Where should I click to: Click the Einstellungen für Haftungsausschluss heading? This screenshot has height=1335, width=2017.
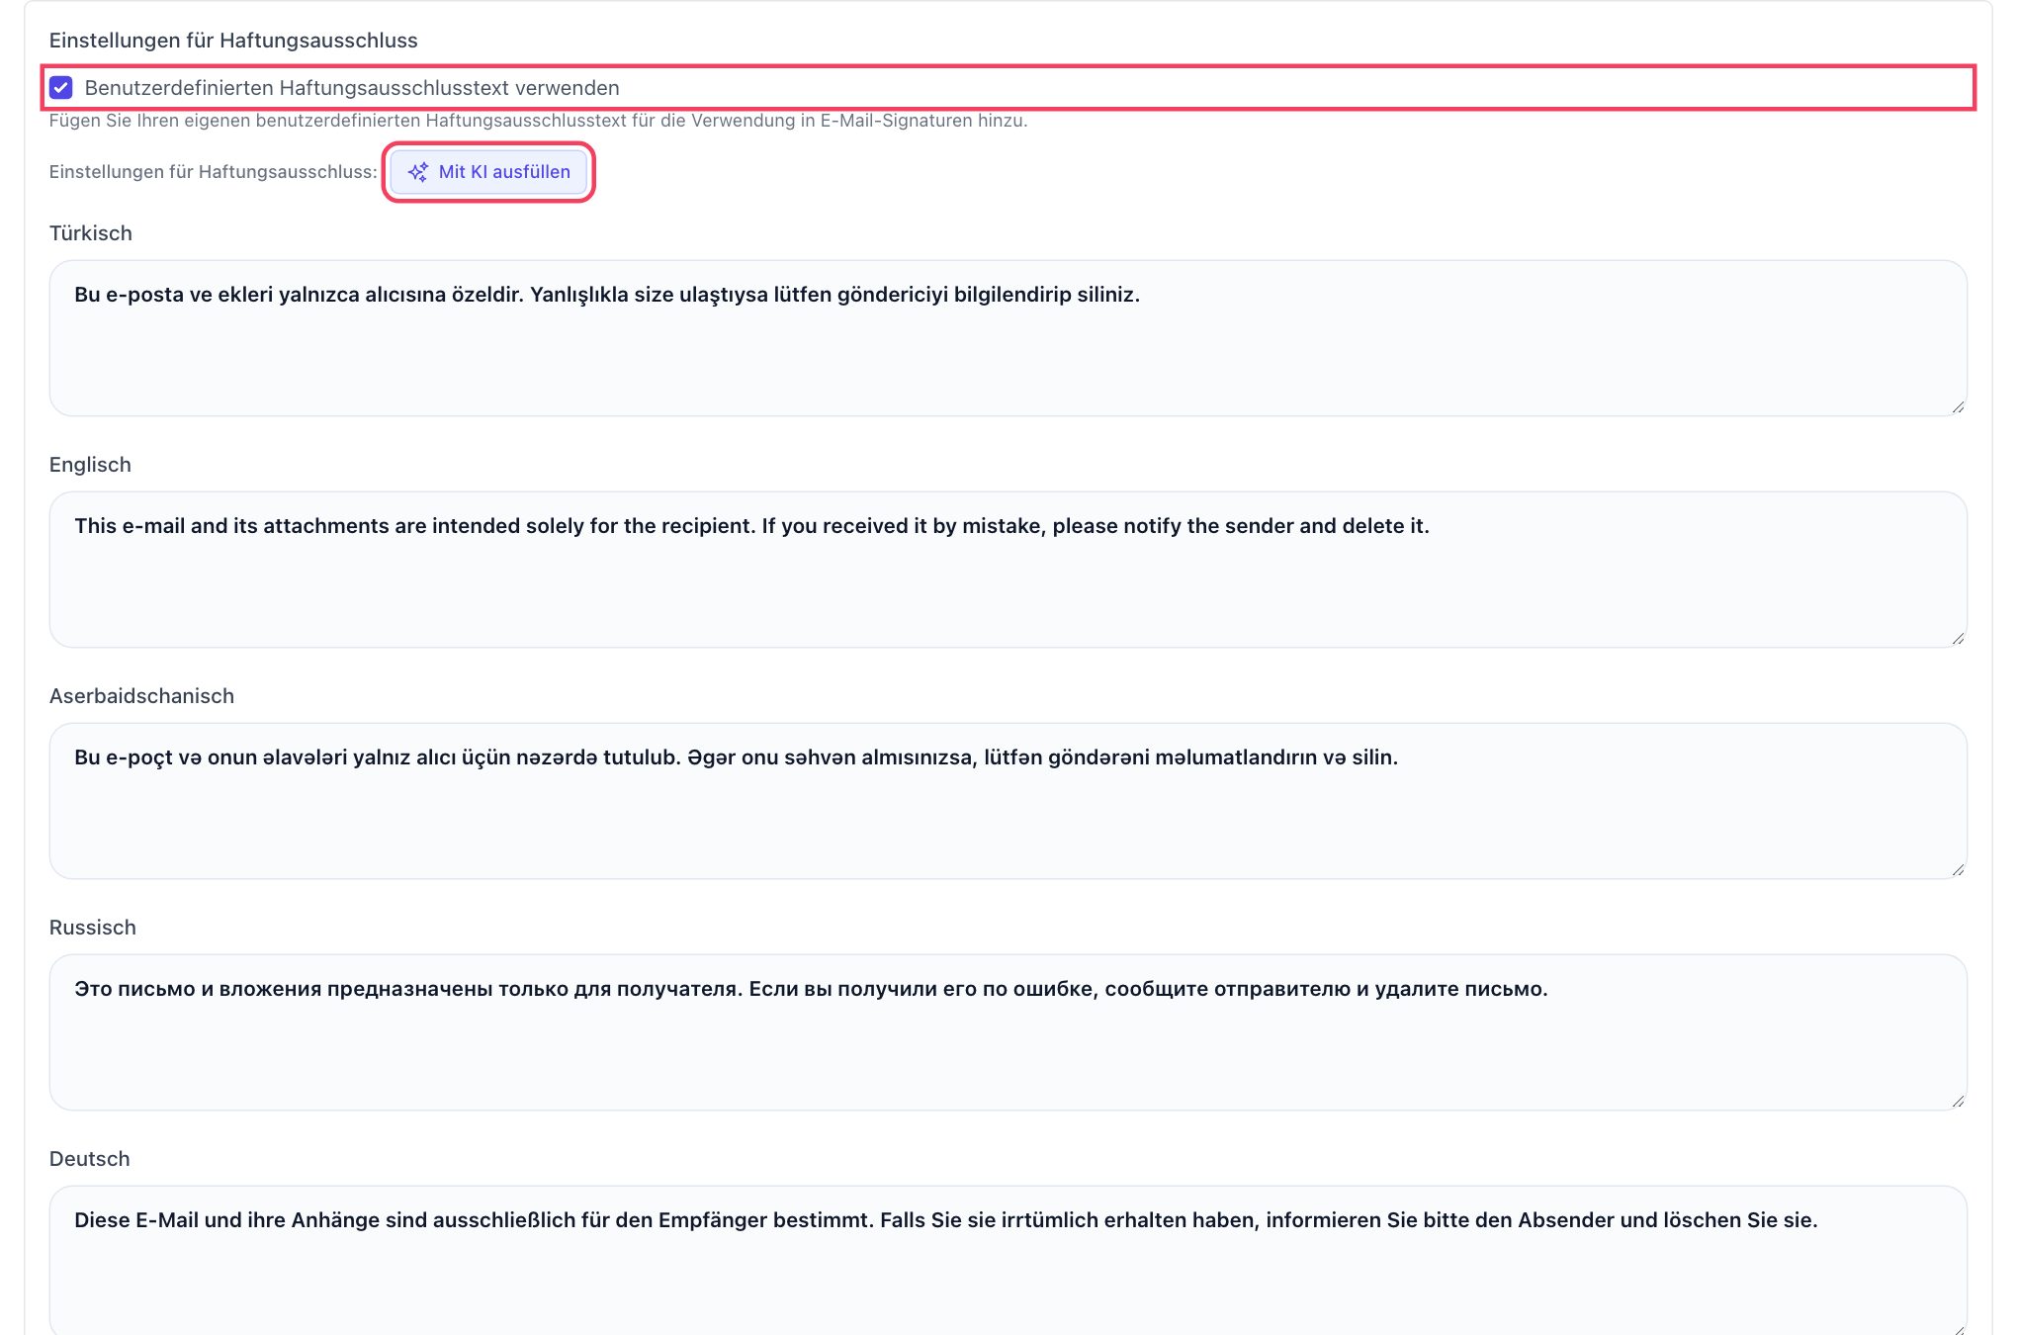233,41
